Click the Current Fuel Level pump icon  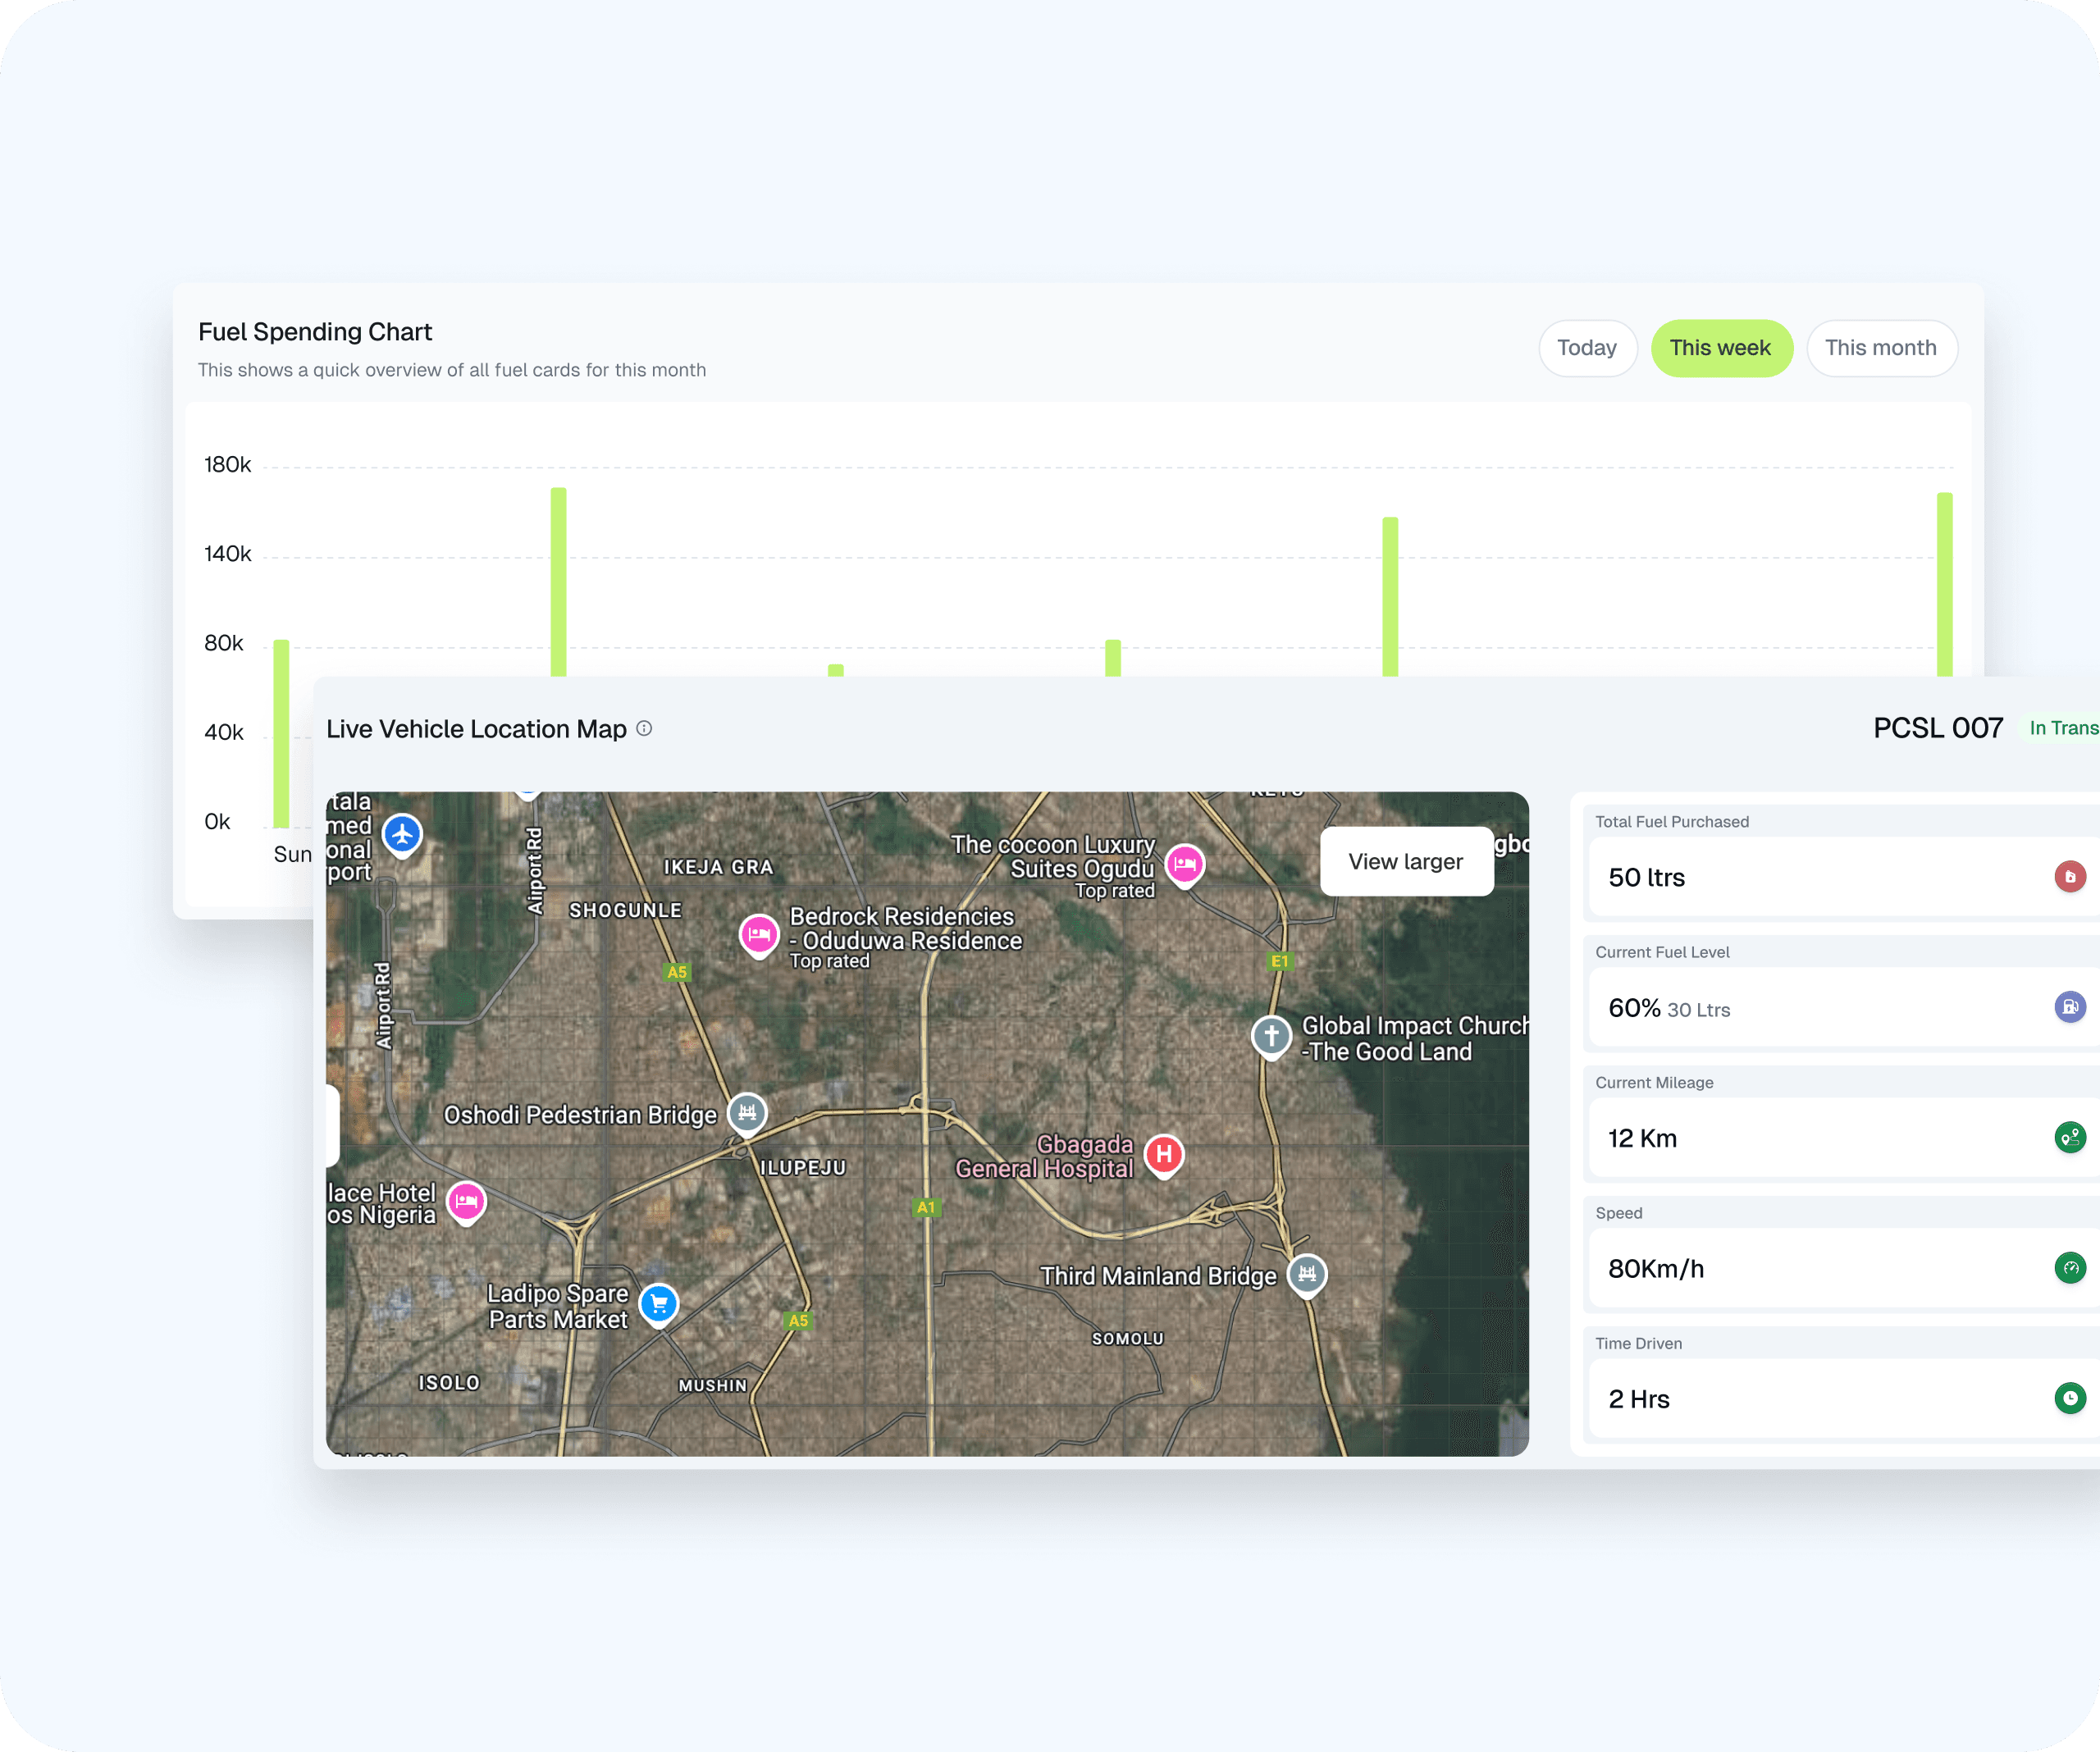pos(2069,1007)
